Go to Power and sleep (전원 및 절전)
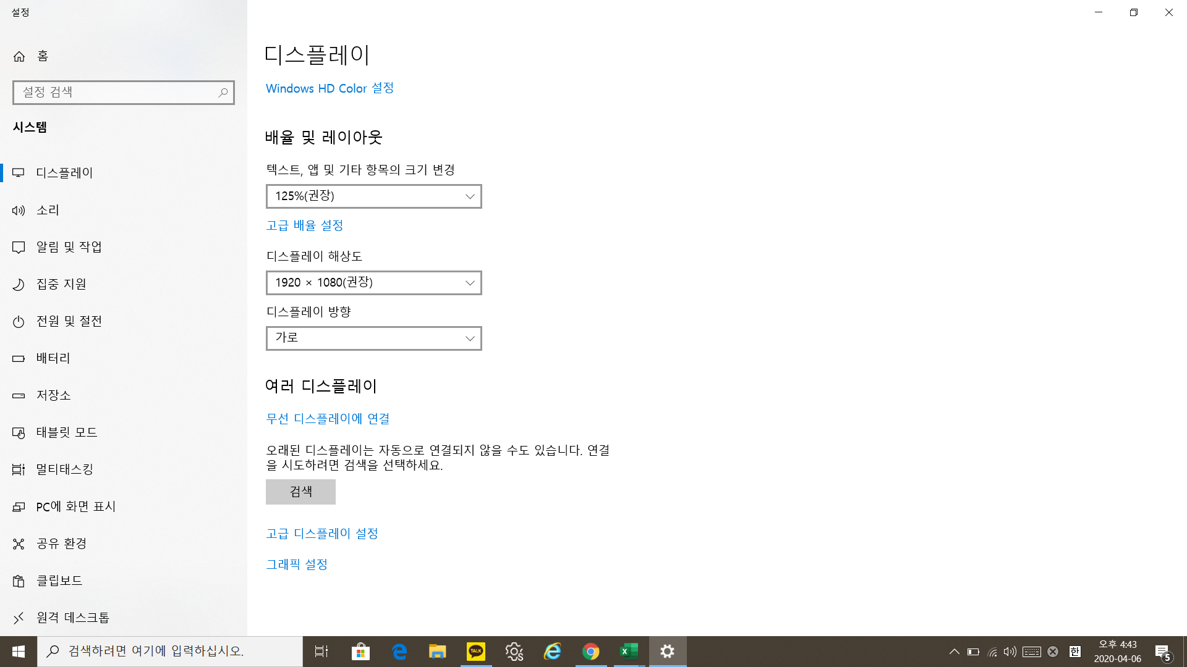This screenshot has height=667, width=1187. [x=69, y=321]
